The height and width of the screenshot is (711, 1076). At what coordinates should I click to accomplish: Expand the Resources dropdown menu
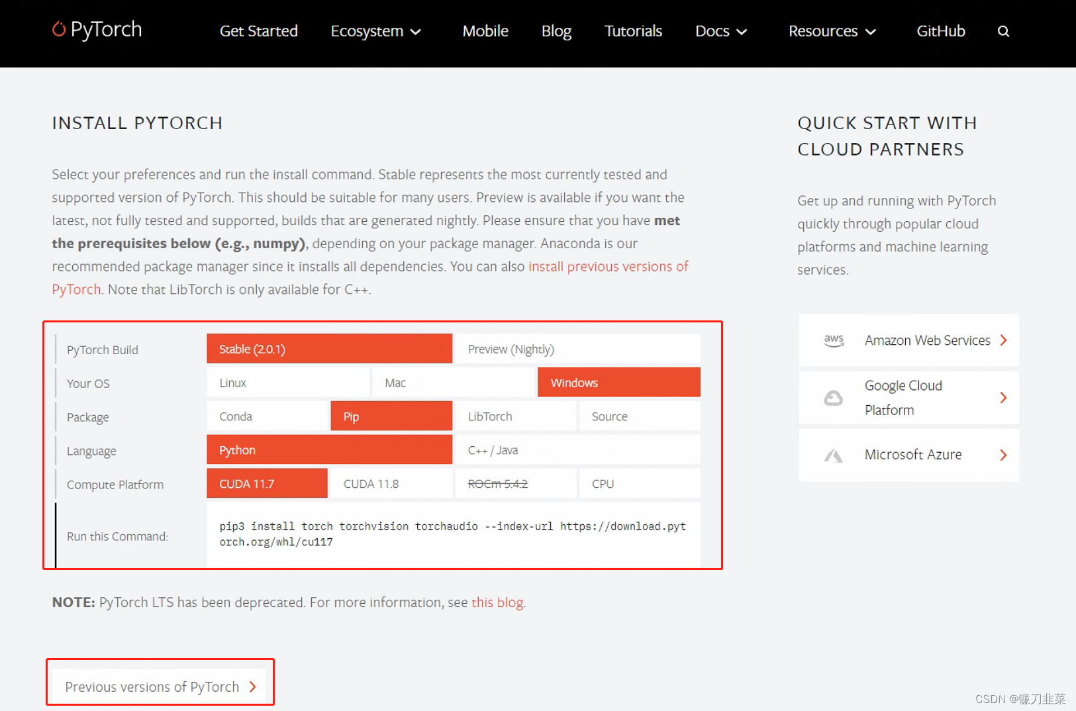(x=832, y=31)
